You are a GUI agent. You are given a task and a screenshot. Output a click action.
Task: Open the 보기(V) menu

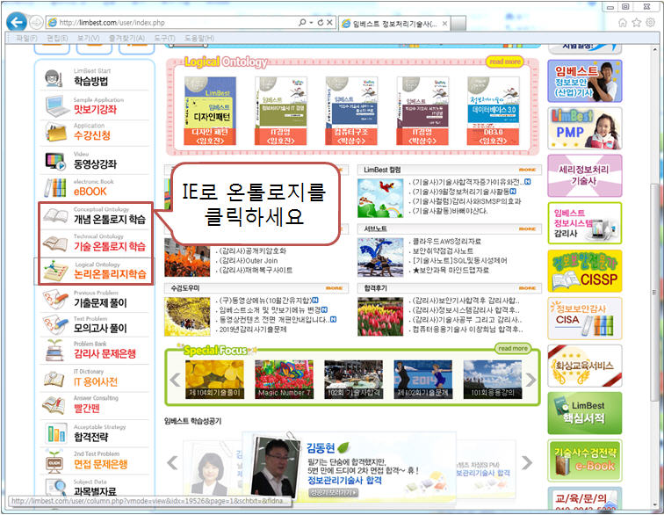coord(88,38)
